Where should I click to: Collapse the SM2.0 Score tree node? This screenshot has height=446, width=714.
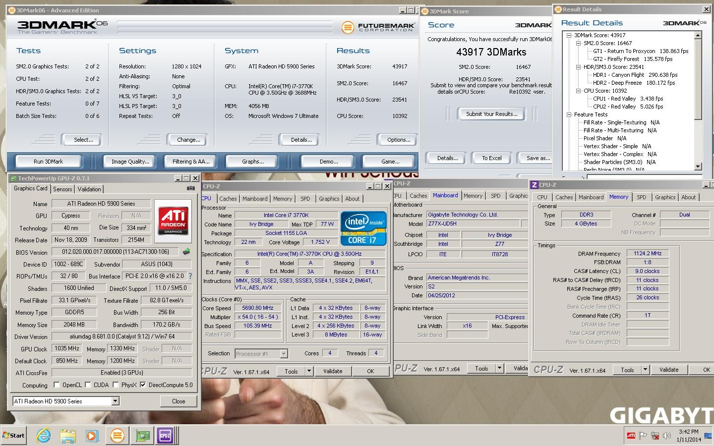pyautogui.click(x=579, y=43)
